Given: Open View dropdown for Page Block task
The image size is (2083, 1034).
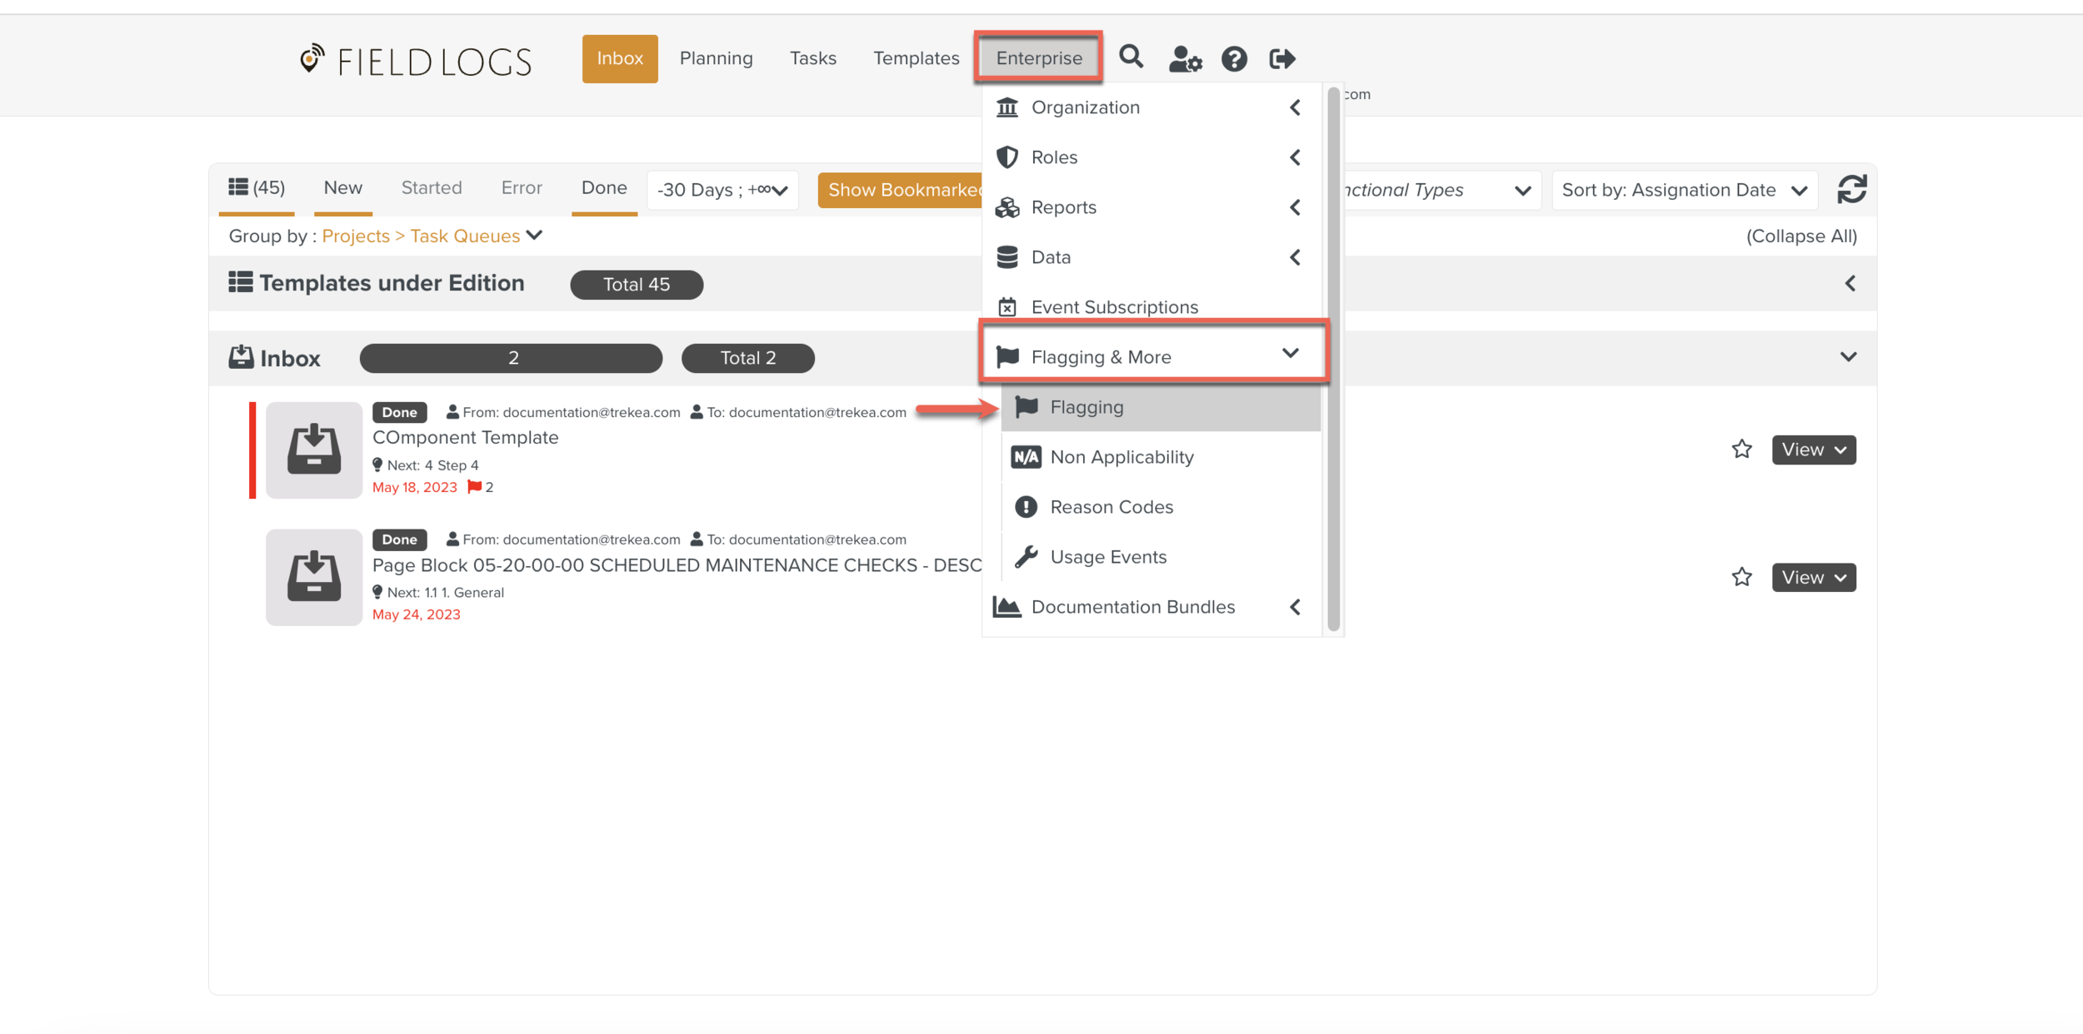Looking at the screenshot, I should click(x=1814, y=577).
